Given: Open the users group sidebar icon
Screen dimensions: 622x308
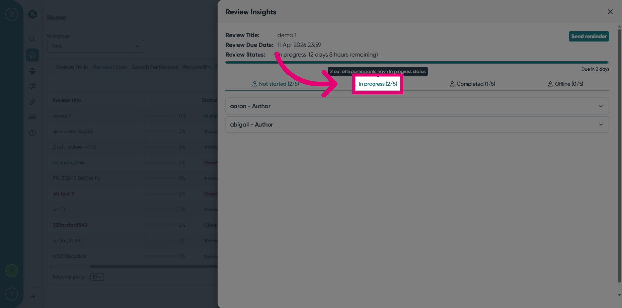Looking at the screenshot, I should click(32, 71).
